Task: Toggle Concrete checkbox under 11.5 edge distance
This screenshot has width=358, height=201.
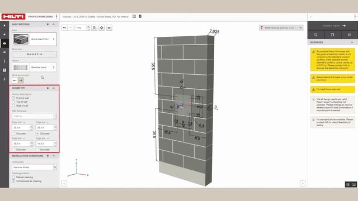Action: click(37, 150)
